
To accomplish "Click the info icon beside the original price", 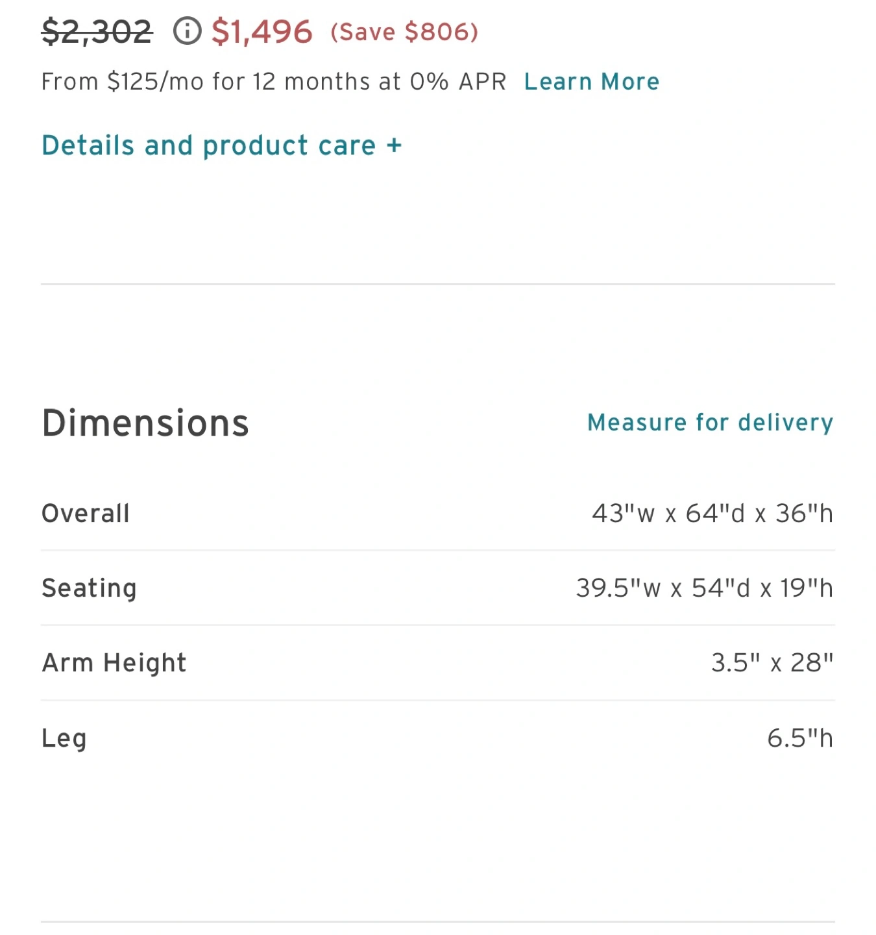I will pyautogui.click(x=187, y=31).
